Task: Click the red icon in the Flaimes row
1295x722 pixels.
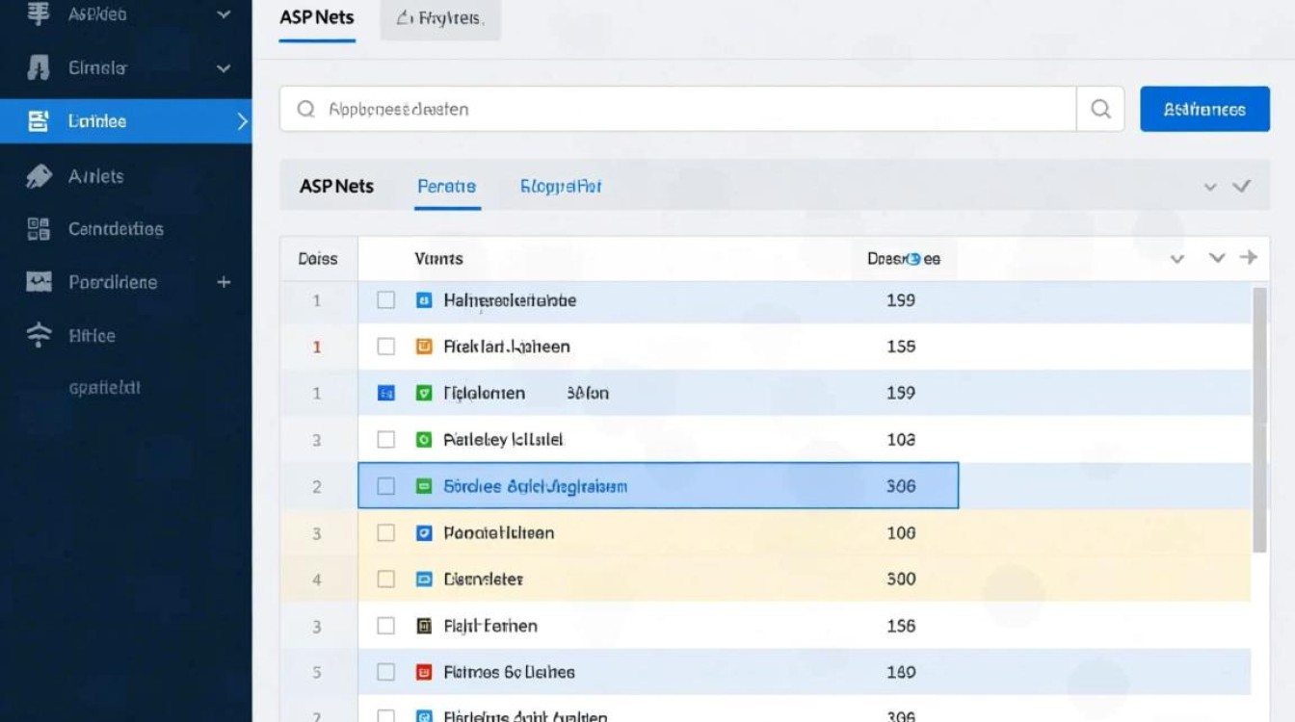Action: (423, 672)
